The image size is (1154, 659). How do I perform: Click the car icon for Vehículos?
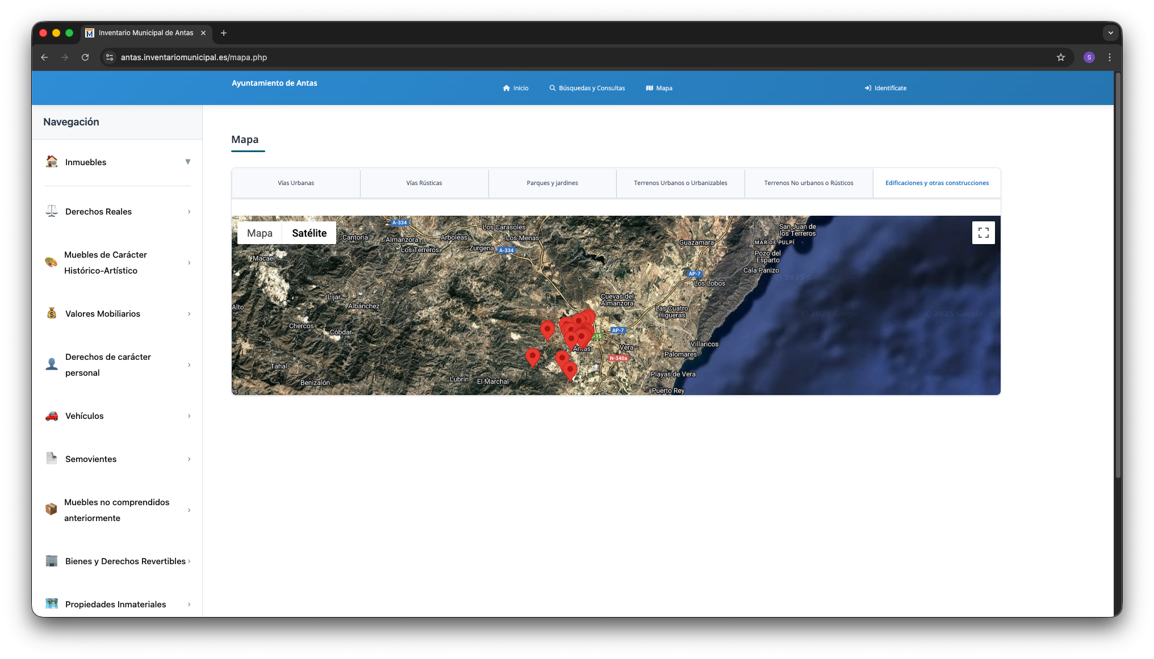click(x=51, y=415)
